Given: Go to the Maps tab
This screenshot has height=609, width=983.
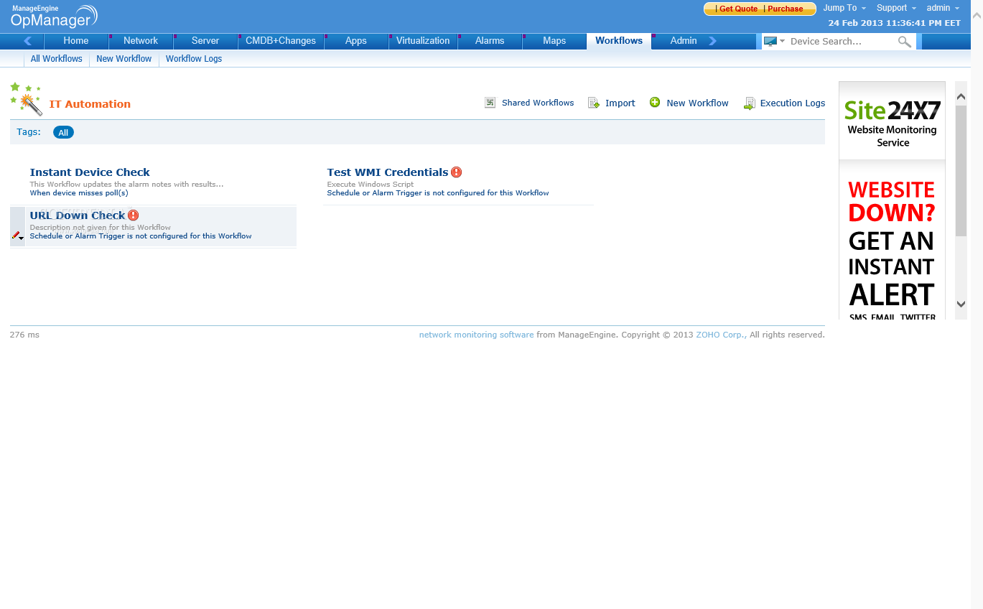Looking at the screenshot, I should coord(554,41).
